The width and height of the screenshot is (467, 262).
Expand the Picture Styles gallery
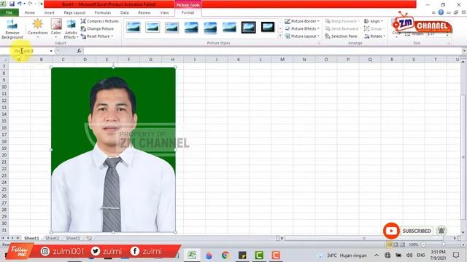tap(280, 36)
